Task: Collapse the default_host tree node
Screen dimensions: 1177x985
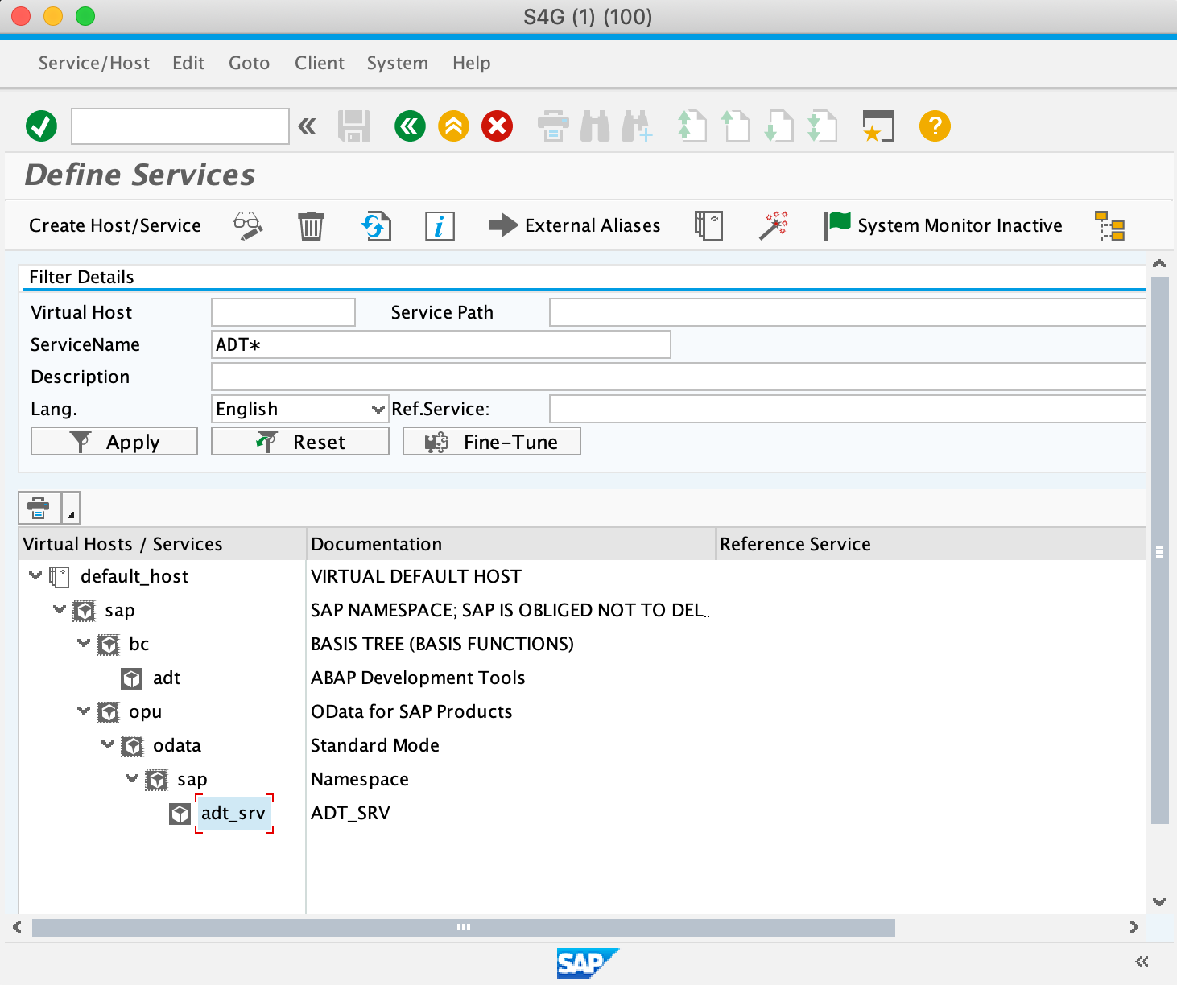Action: [35, 576]
